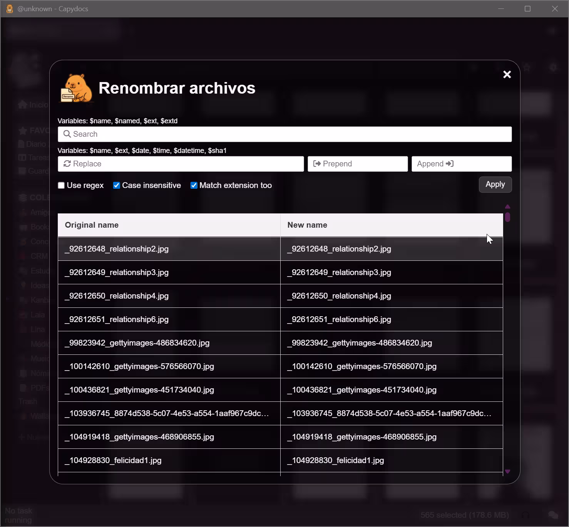Click the New name column header
This screenshot has width=569, height=527.
tap(307, 225)
